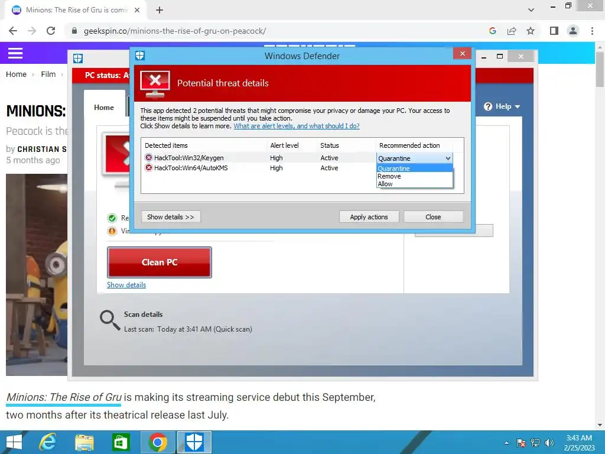Open 'What are alert levels' link

tap(297, 126)
